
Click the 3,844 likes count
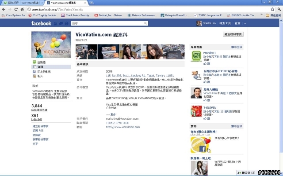[x=37, y=106]
